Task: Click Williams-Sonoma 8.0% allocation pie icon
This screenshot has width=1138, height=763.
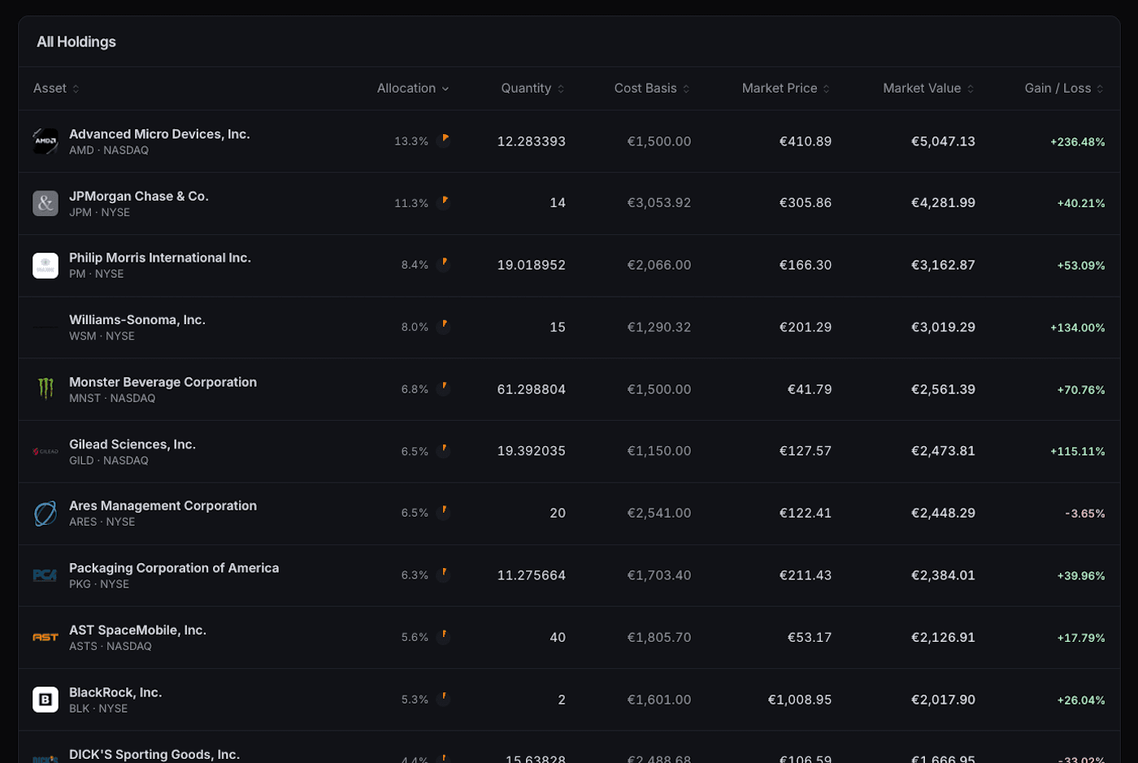Action: (x=444, y=326)
